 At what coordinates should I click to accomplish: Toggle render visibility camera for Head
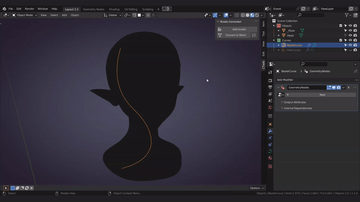coord(355,35)
